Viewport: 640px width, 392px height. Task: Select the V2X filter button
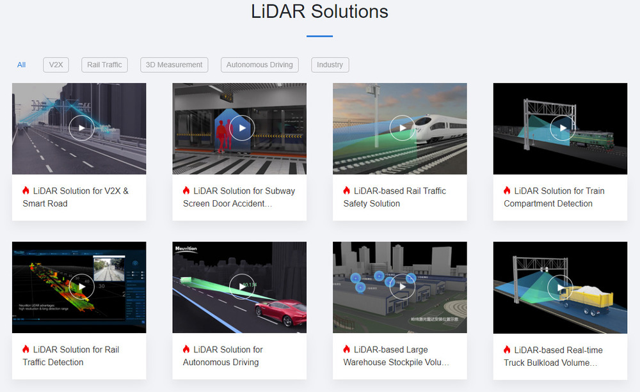coord(56,65)
